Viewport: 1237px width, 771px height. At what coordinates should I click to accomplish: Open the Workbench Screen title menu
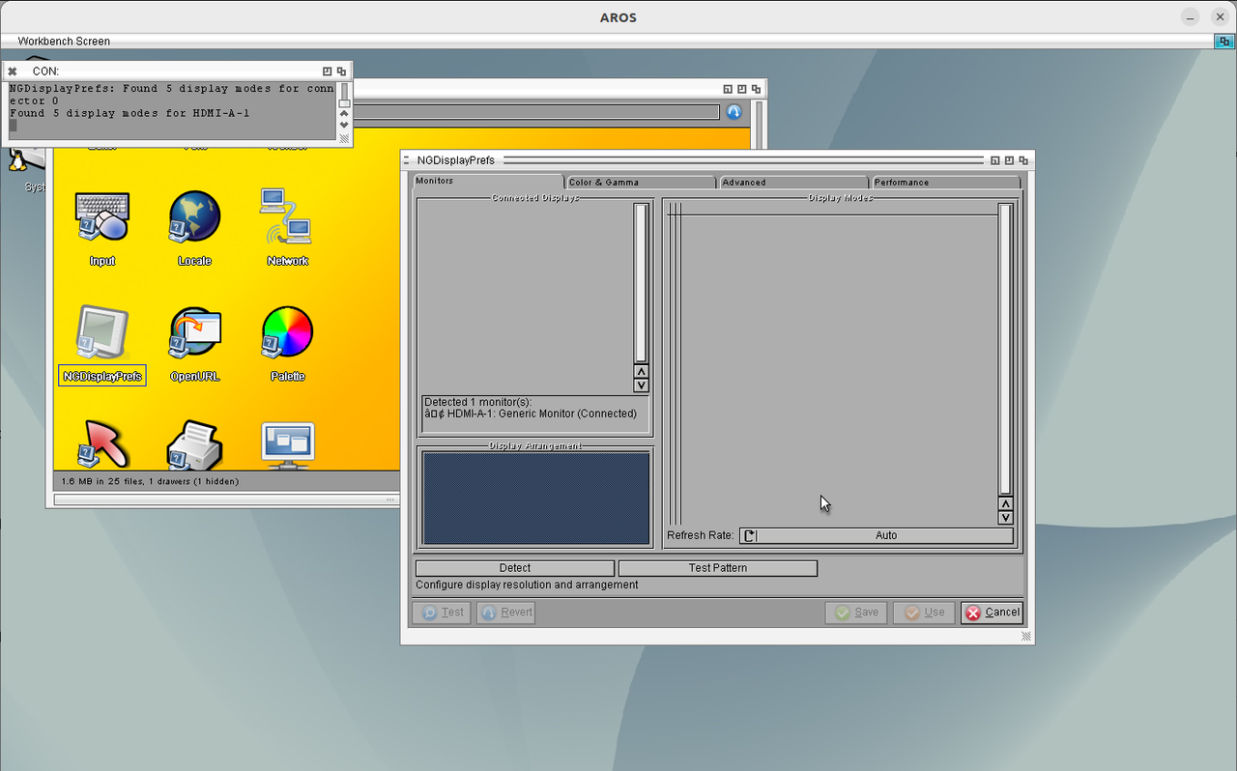point(64,42)
